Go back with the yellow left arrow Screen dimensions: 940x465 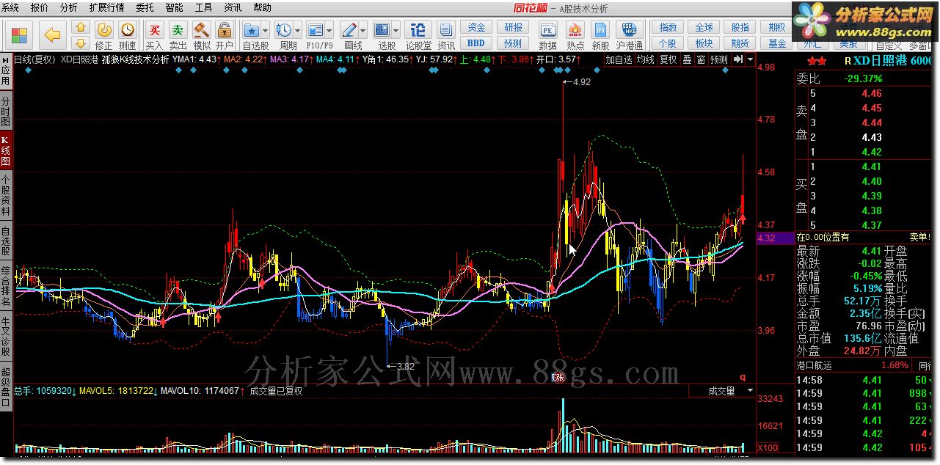coord(51,34)
